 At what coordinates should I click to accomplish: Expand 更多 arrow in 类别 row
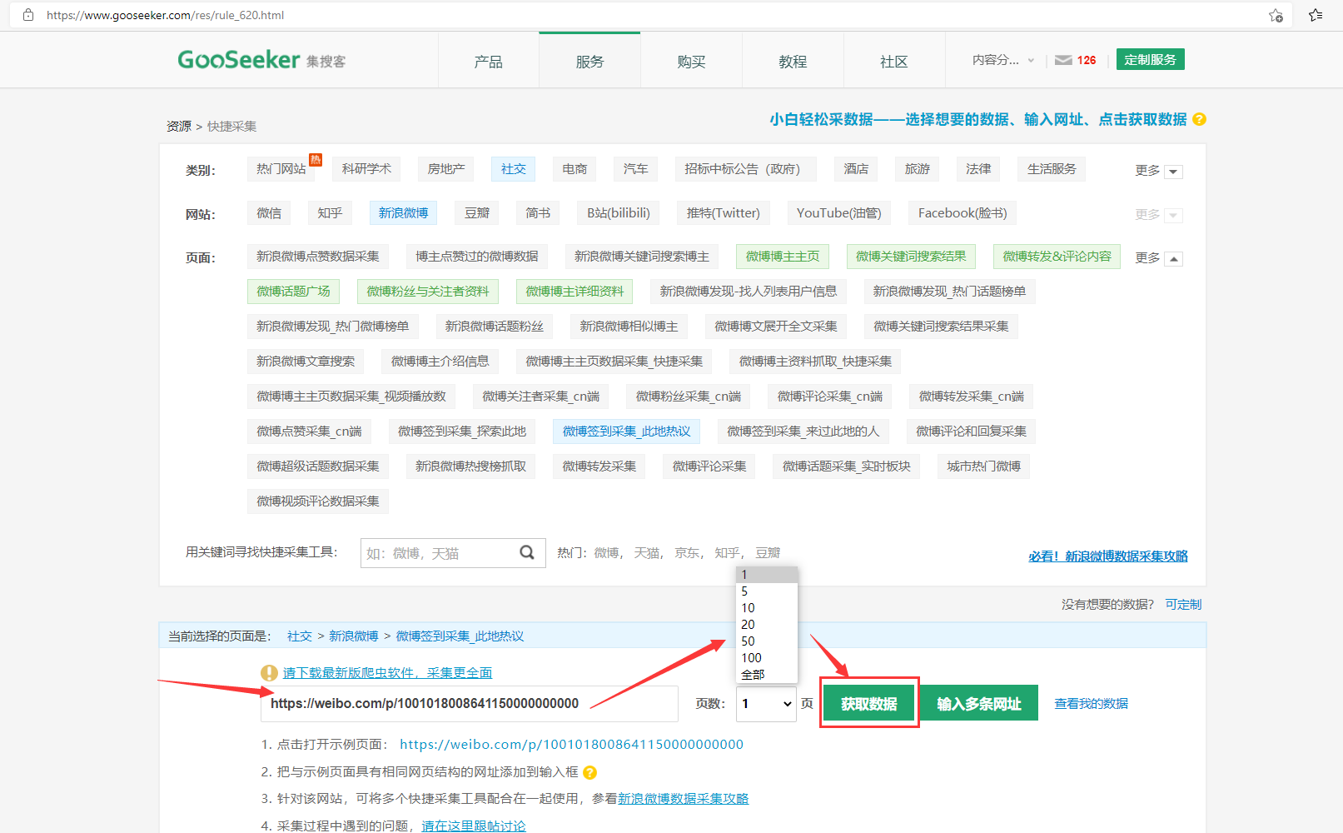click(x=1173, y=172)
